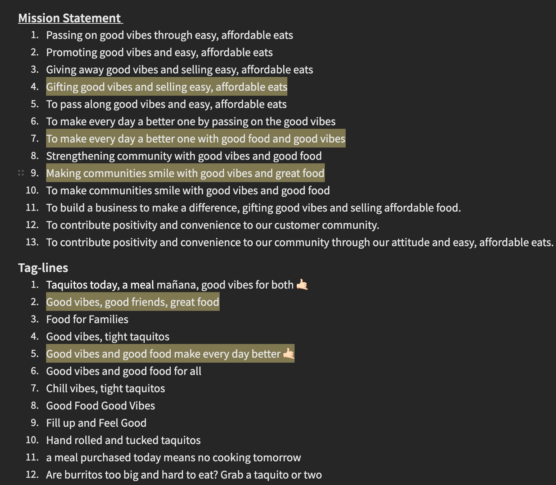Click 'Passing on good vibes through easy' line
The height and width of the screenshot is (485, 556).
click(x=169, y=35)
